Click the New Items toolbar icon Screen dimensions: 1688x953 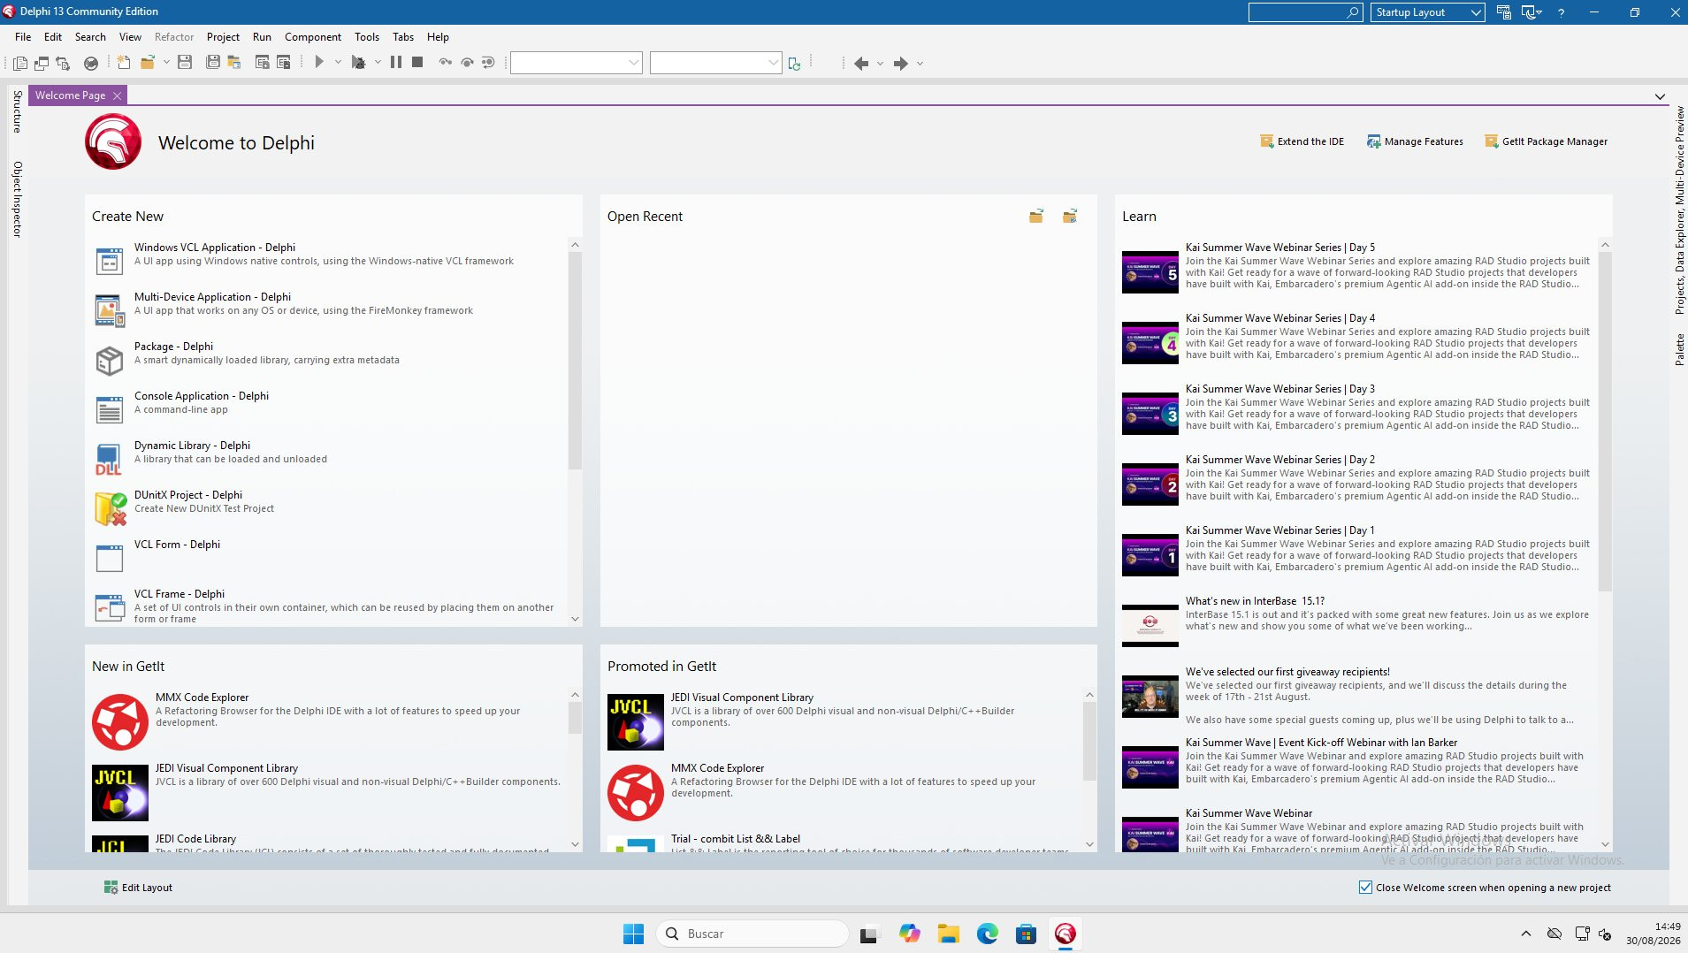(x=124, y=63)
